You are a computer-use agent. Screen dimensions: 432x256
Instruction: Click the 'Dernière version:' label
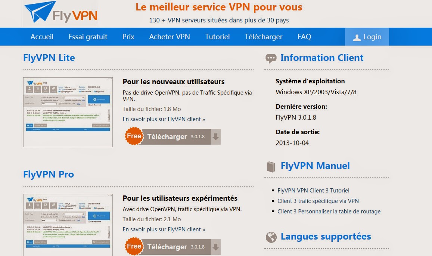[301, 107]
